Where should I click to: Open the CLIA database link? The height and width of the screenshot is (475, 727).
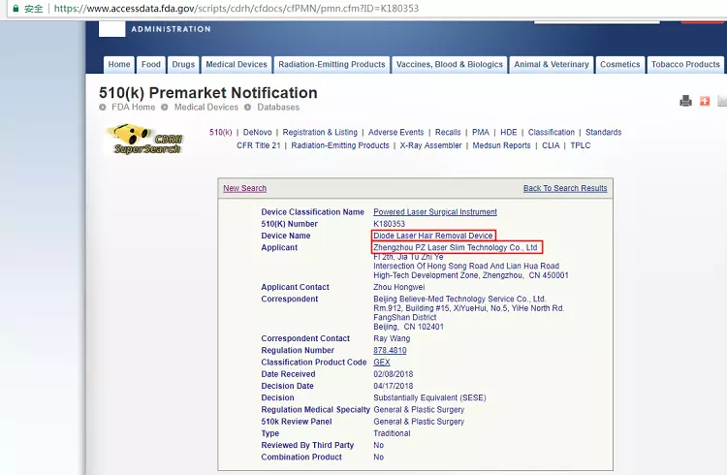pyautogui.click(x=551, y=145)
